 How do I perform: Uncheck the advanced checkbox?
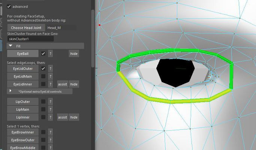click(x=9, y=6)
